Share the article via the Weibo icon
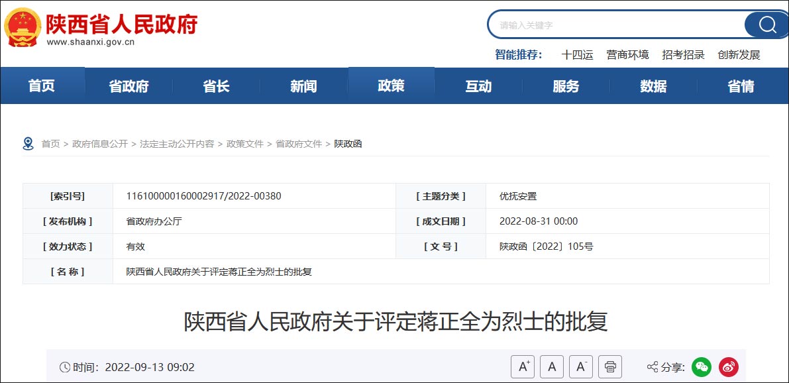This screenshot has height=383, width=789. pyautogui.click(x=727, y=366)
